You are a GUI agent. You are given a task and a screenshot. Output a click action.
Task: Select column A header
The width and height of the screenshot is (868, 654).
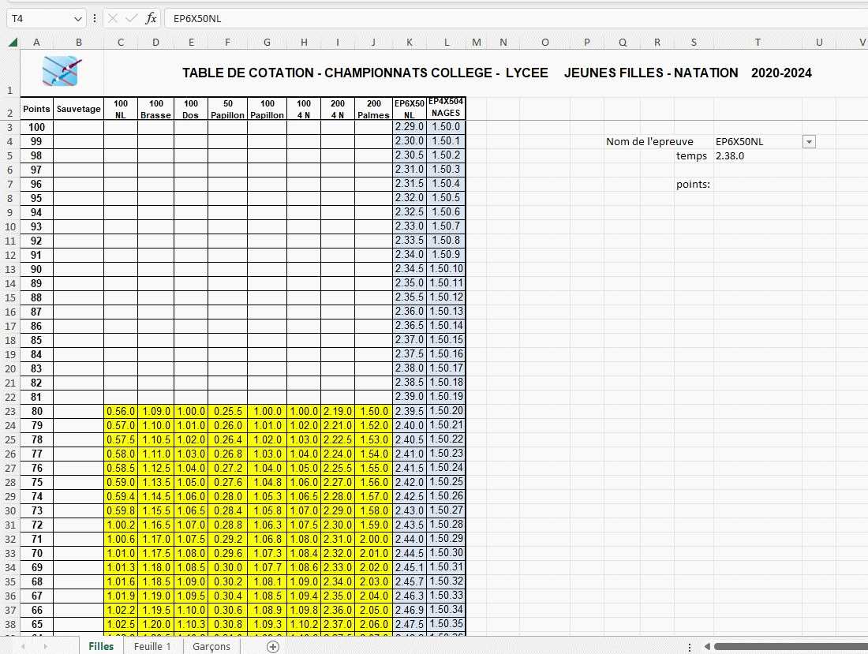click(36, 42)
